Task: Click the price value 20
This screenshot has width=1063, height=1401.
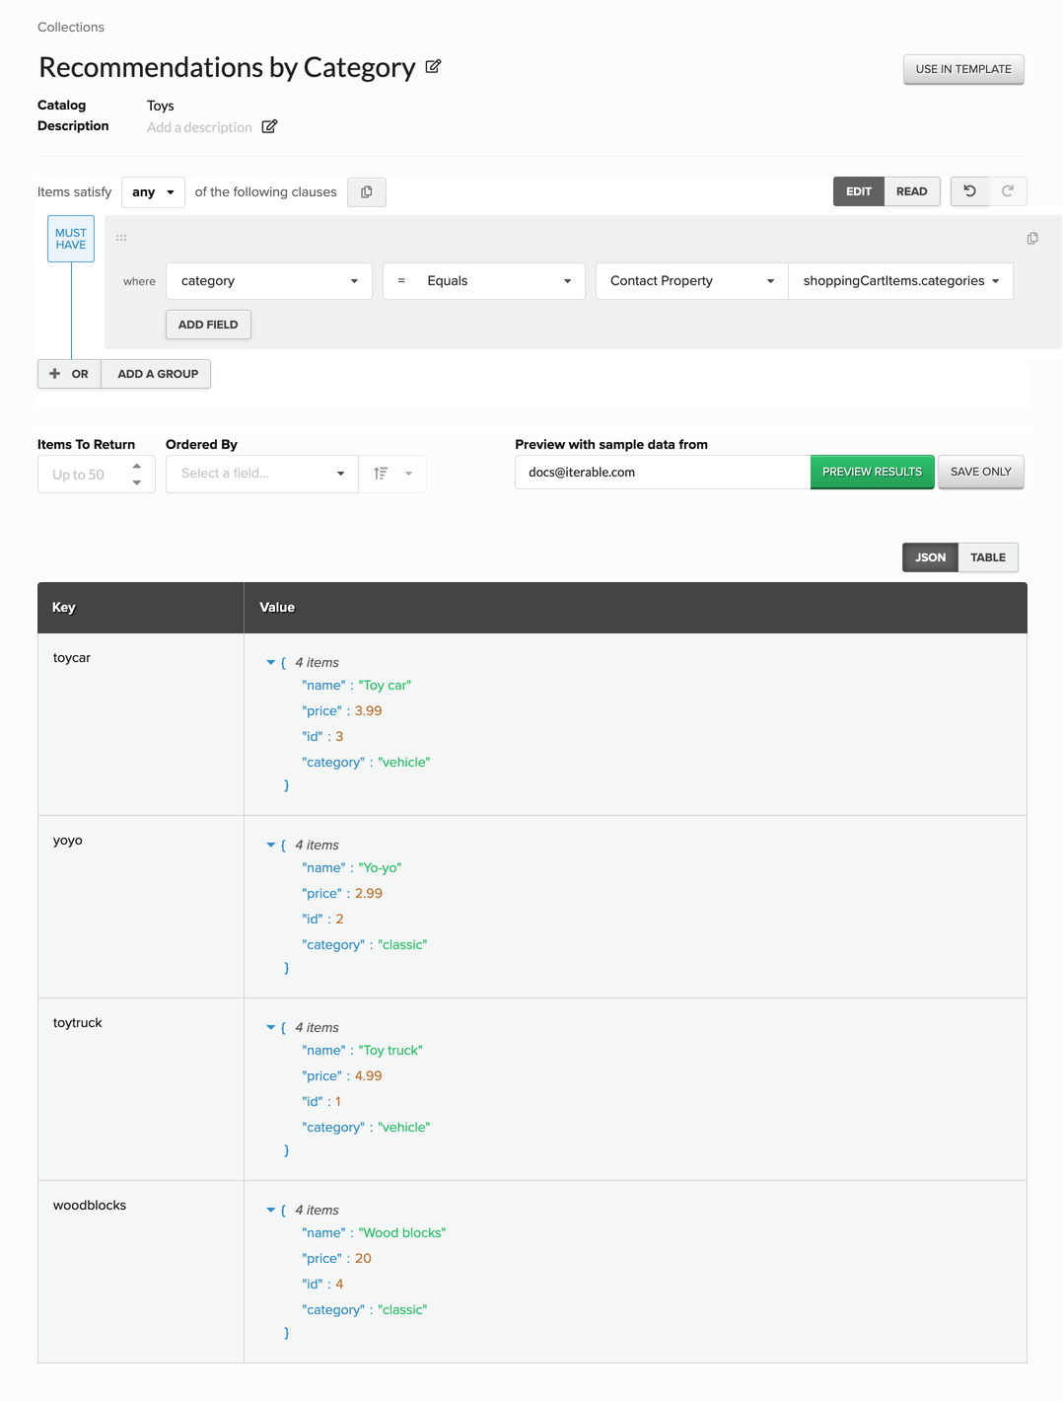Action: (x=363, y=1258)
